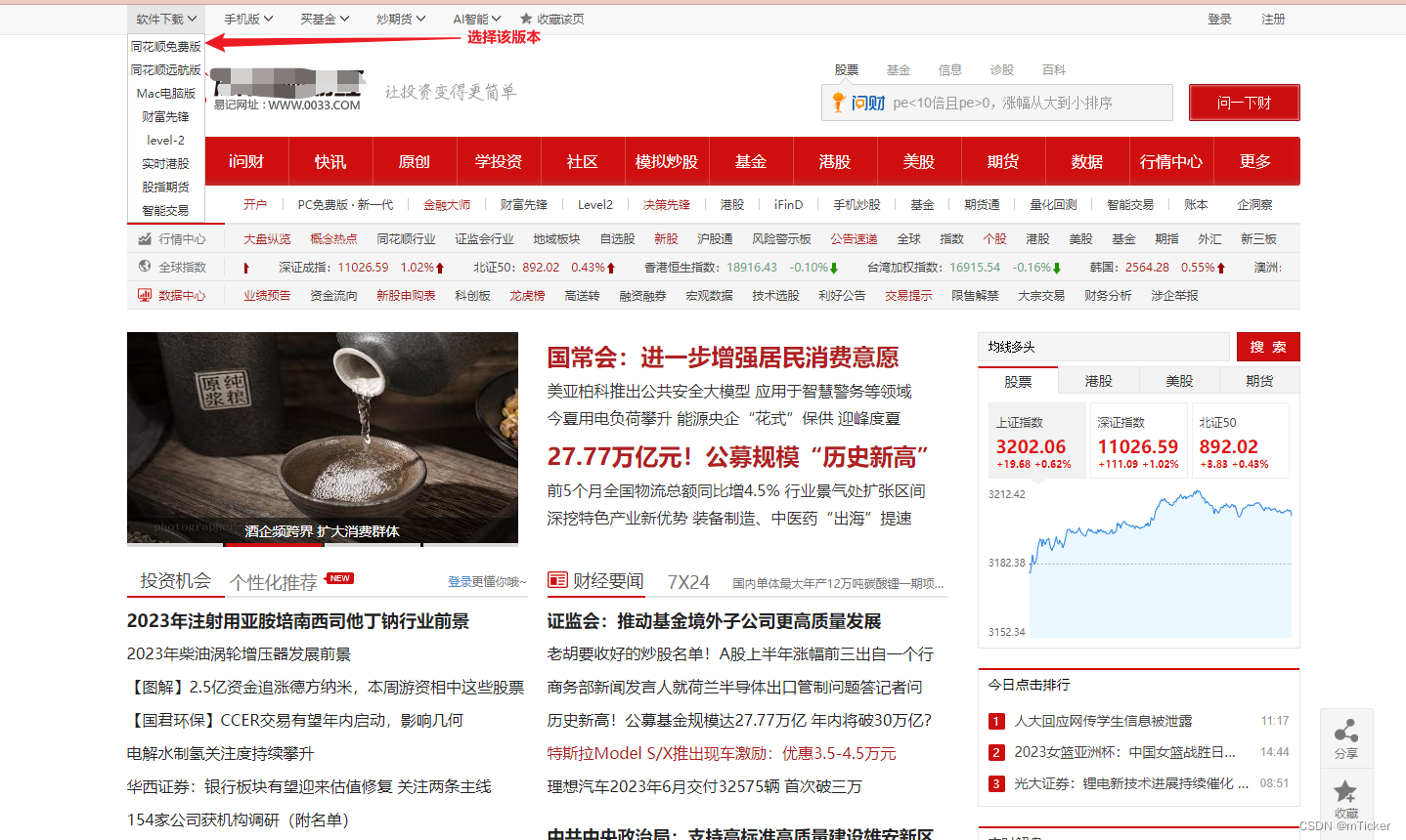Open 2023年注射用亚胺培南西司他丁钠行业前景
The image size is (1406, 840).
[x=298, y=621]
